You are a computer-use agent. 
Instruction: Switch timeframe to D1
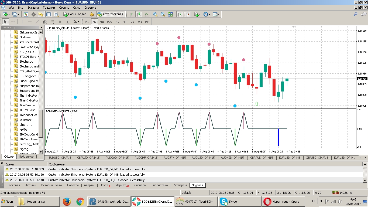132,22
